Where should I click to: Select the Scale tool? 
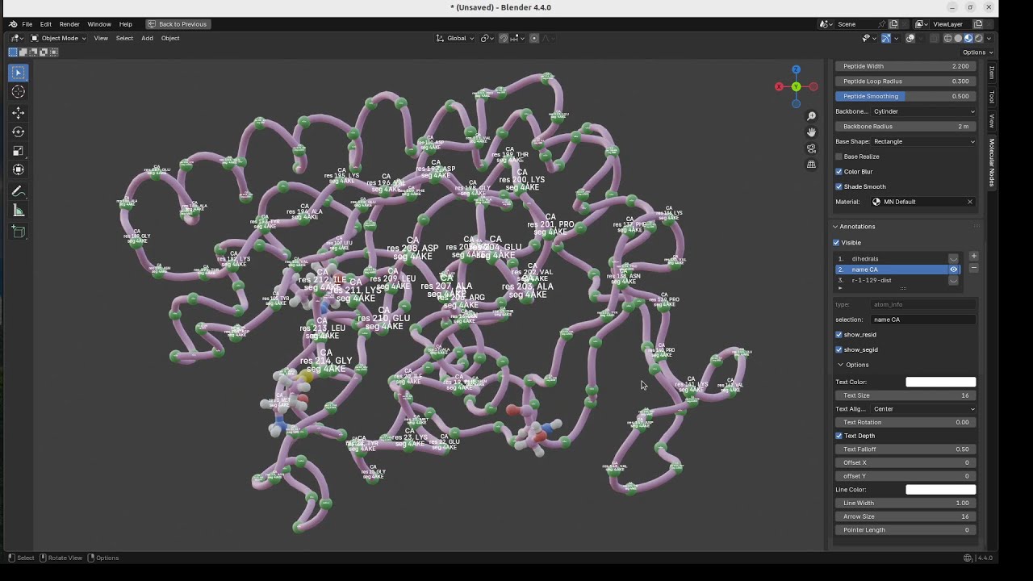coord(18,151)
